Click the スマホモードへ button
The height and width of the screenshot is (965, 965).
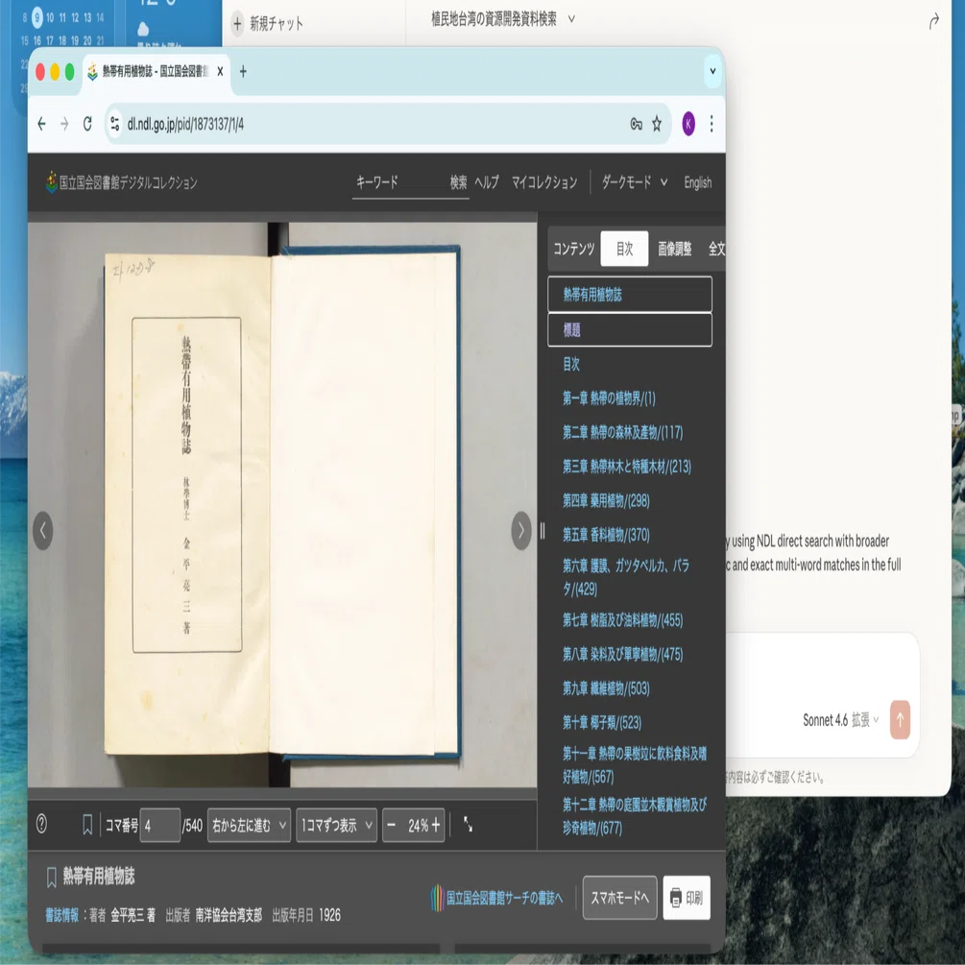pos(619,898)
